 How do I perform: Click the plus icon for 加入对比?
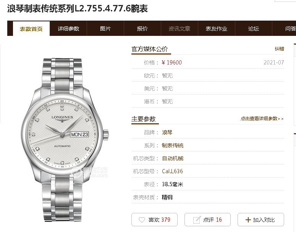click(x=248, y=220)
